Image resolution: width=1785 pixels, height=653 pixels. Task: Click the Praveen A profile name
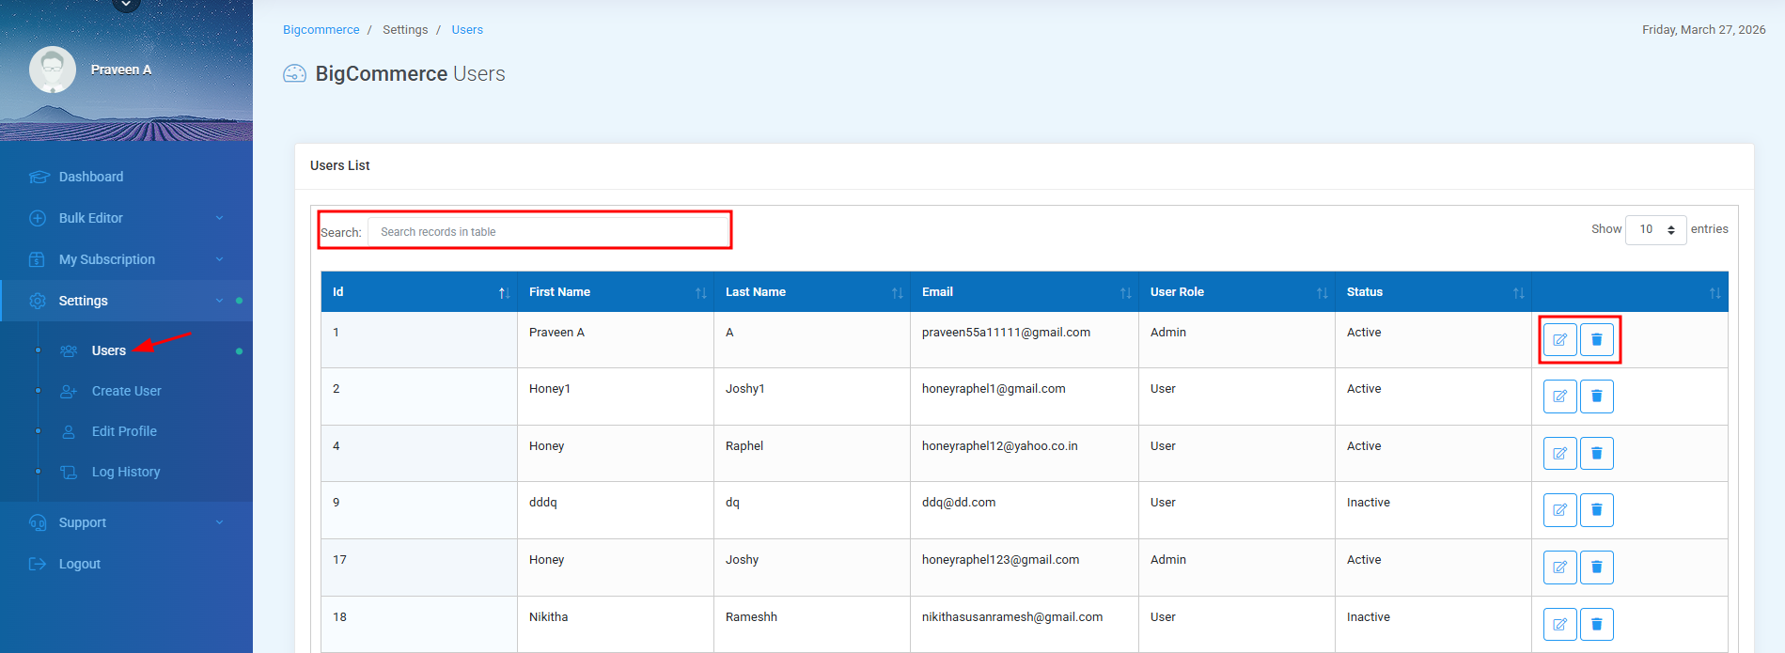click(120, 70)
